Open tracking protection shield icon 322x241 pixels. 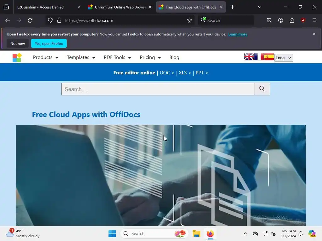(x=50, y=20)
